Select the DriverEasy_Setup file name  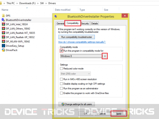click(15, 46)
